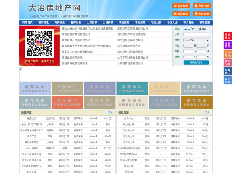Open the 廉租住房保障办法 link
This screenshot has width=232, height=174.
(72, 58)
